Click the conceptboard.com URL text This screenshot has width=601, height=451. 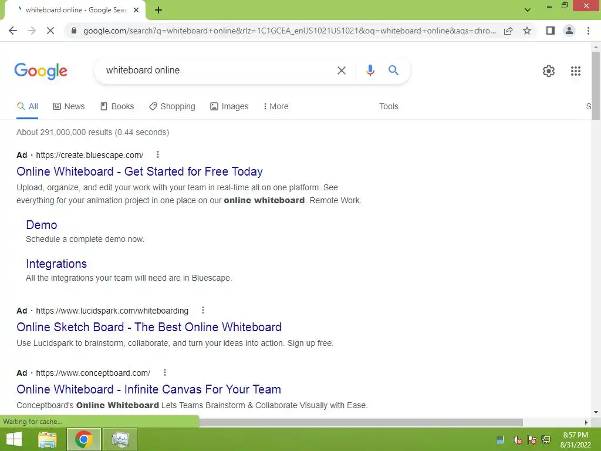pyautogui.click(x=93, y=373)
